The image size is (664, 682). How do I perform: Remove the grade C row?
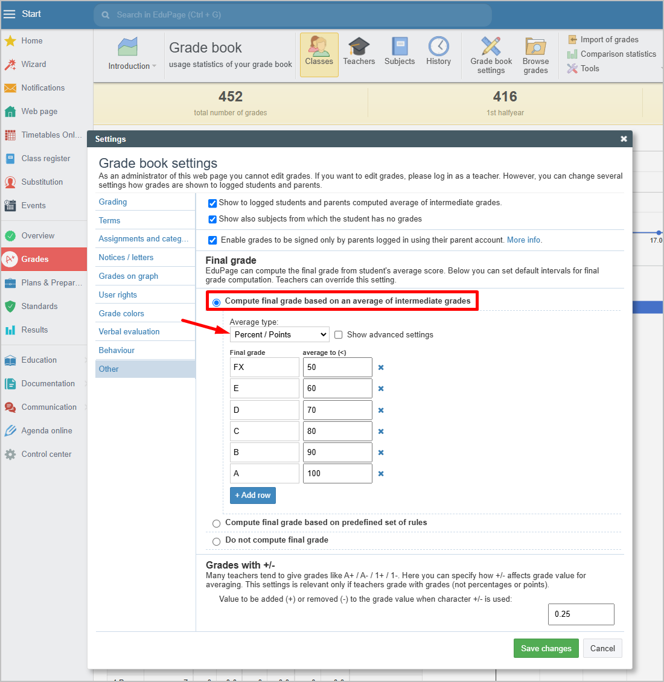click(x=381, y=432)
